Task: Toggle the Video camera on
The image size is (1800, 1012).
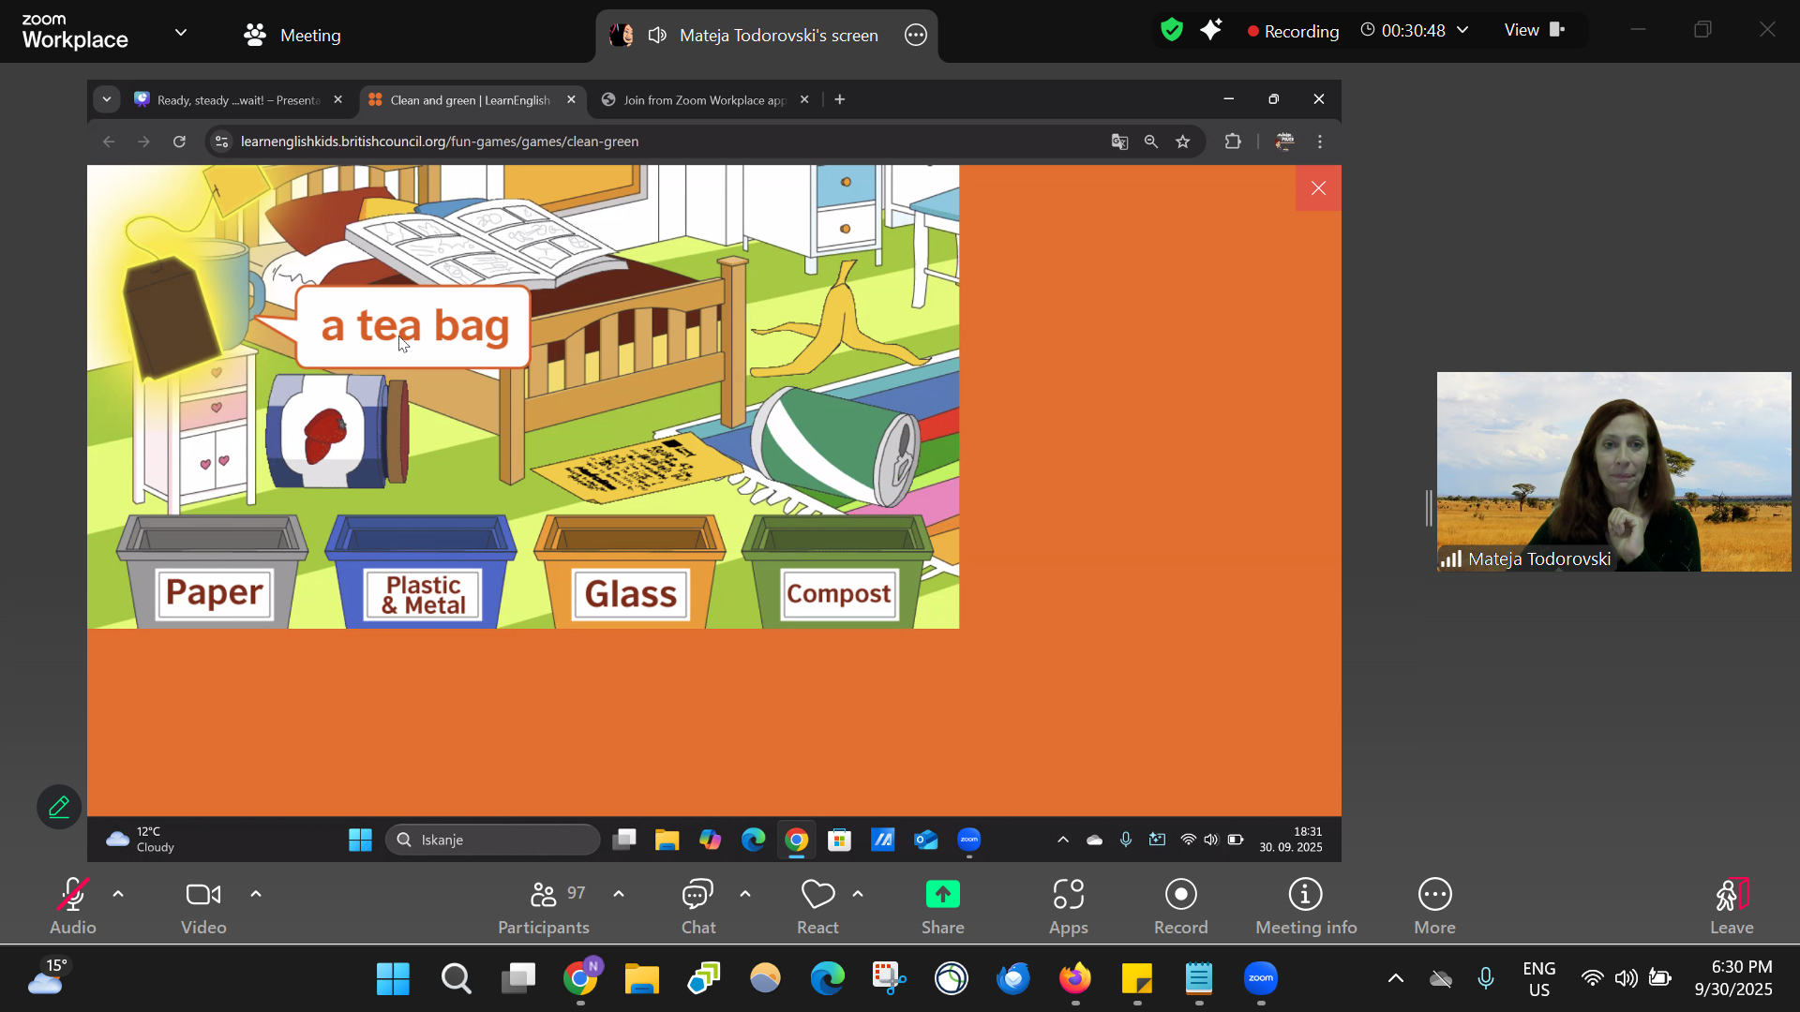Action: tap(203, 905)
